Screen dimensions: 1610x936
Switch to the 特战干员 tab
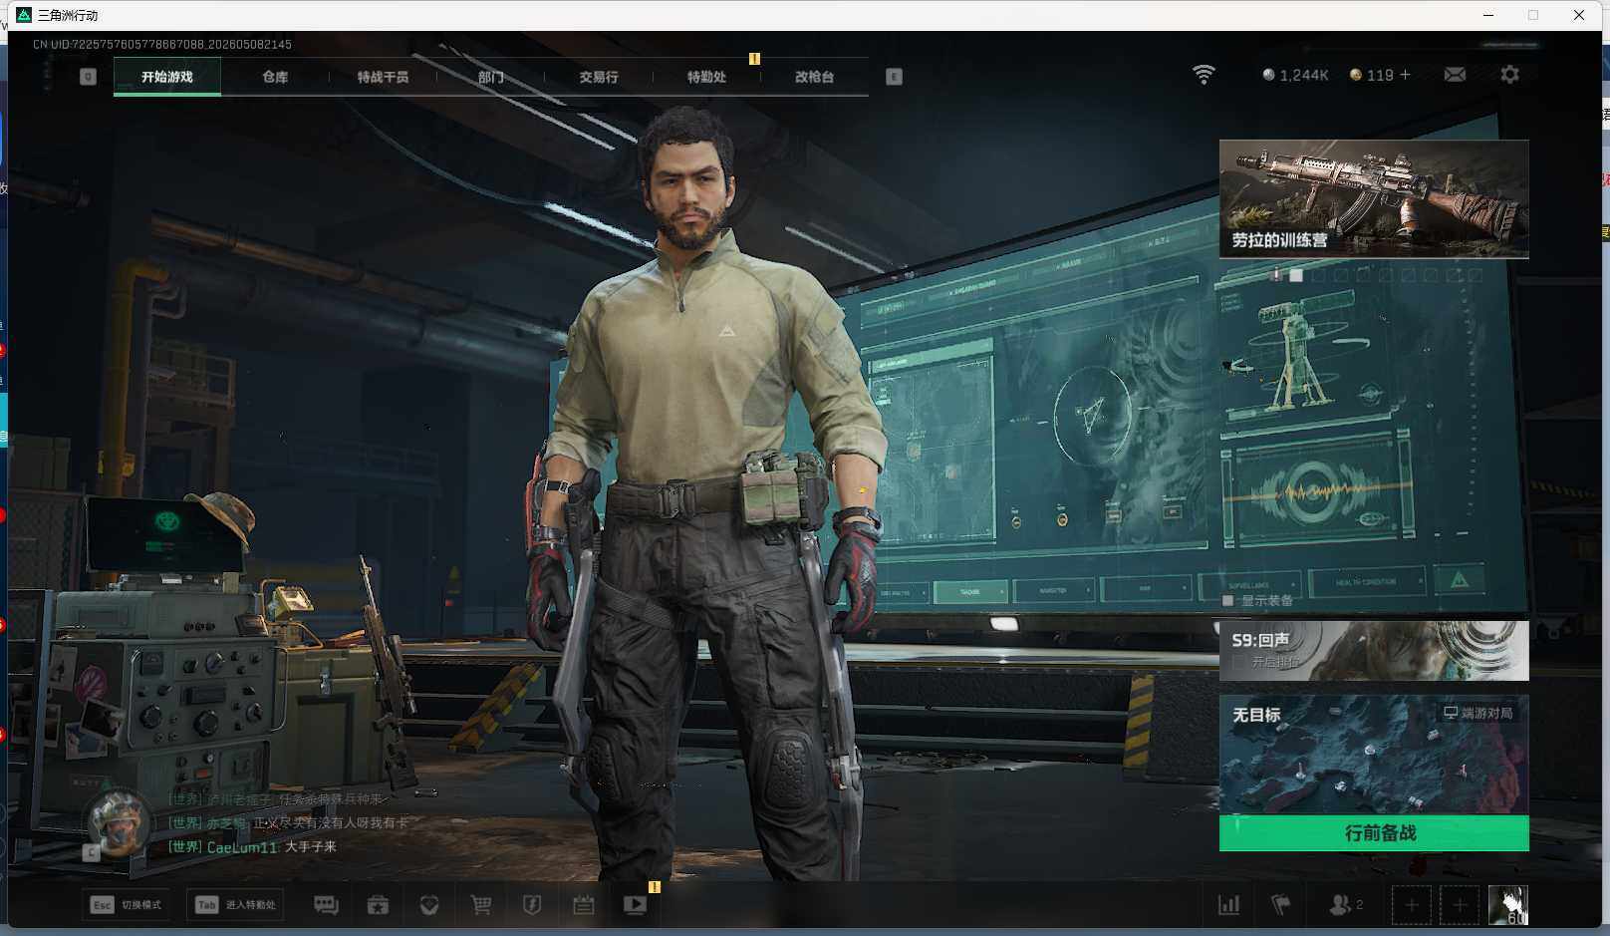[383, 77]
